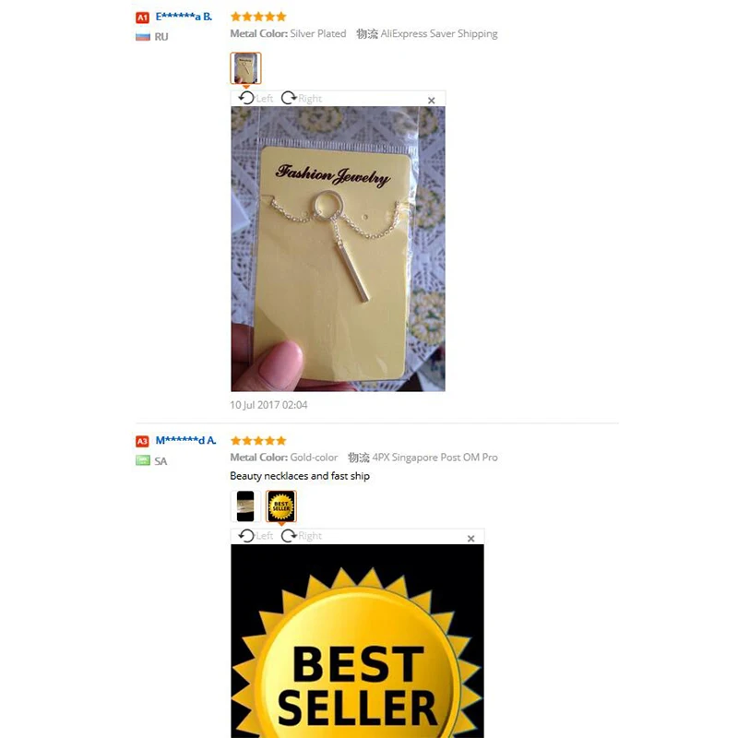Open reviewer M*******d A. profile
Image resolution: width=738 pixels, height=738 pixels.
tap(185, 441)
